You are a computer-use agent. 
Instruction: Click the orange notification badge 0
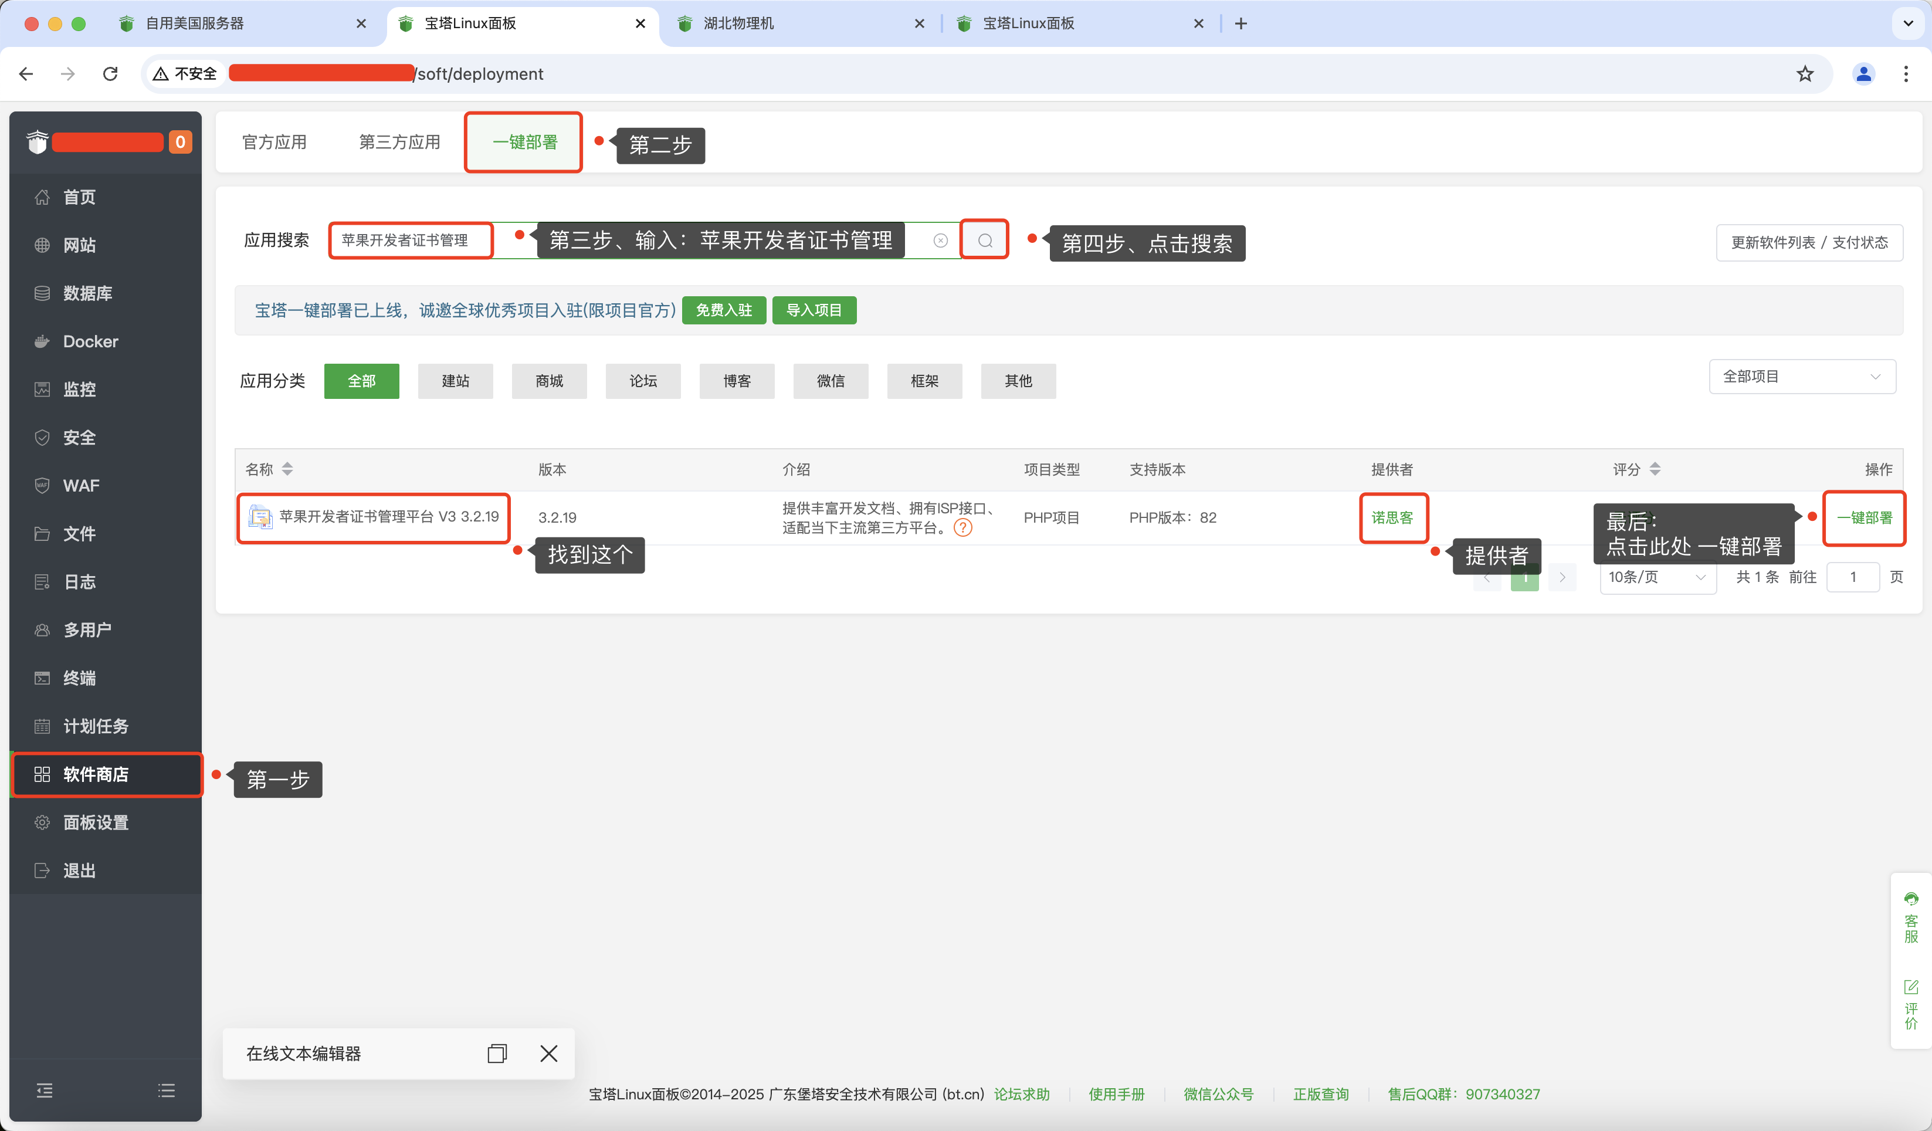click(180, 142)
